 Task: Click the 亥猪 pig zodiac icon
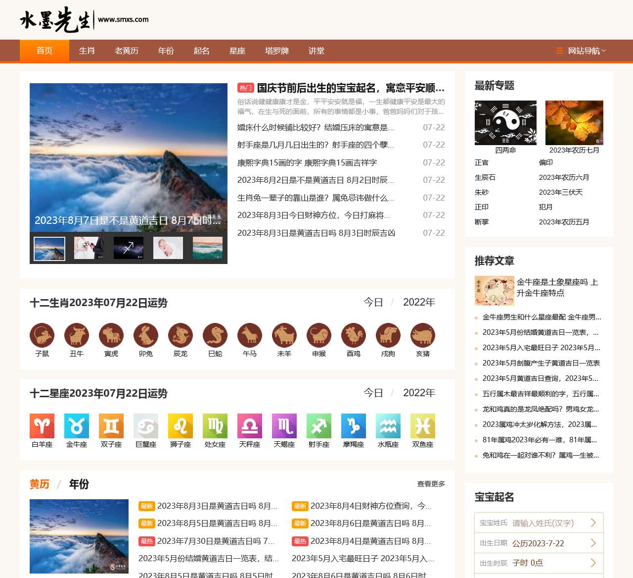tap(423, 335)
